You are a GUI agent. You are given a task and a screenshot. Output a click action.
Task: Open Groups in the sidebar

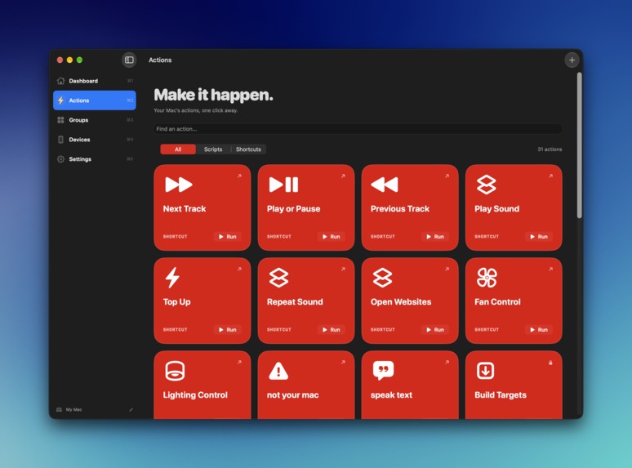[x=95, y=120]
